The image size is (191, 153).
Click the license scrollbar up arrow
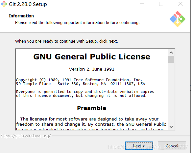point(171,53)
